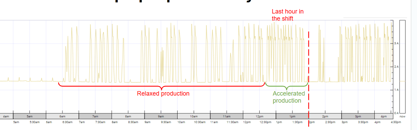Image resolution: width=417 pixels, height=130 pixels.
Task: Click the 2:30pm tick label
Action: point(330,122)
